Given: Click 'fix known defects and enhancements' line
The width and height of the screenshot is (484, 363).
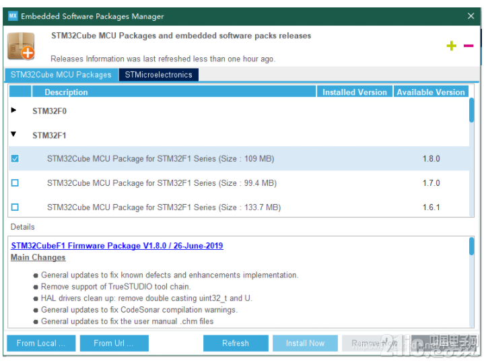Looking at the screenshot, I should [170, 275].
